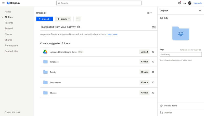This screenshot has width=204, height=116.
Task: Open File requests in the sidebar
Action: (x=11, y=46)
